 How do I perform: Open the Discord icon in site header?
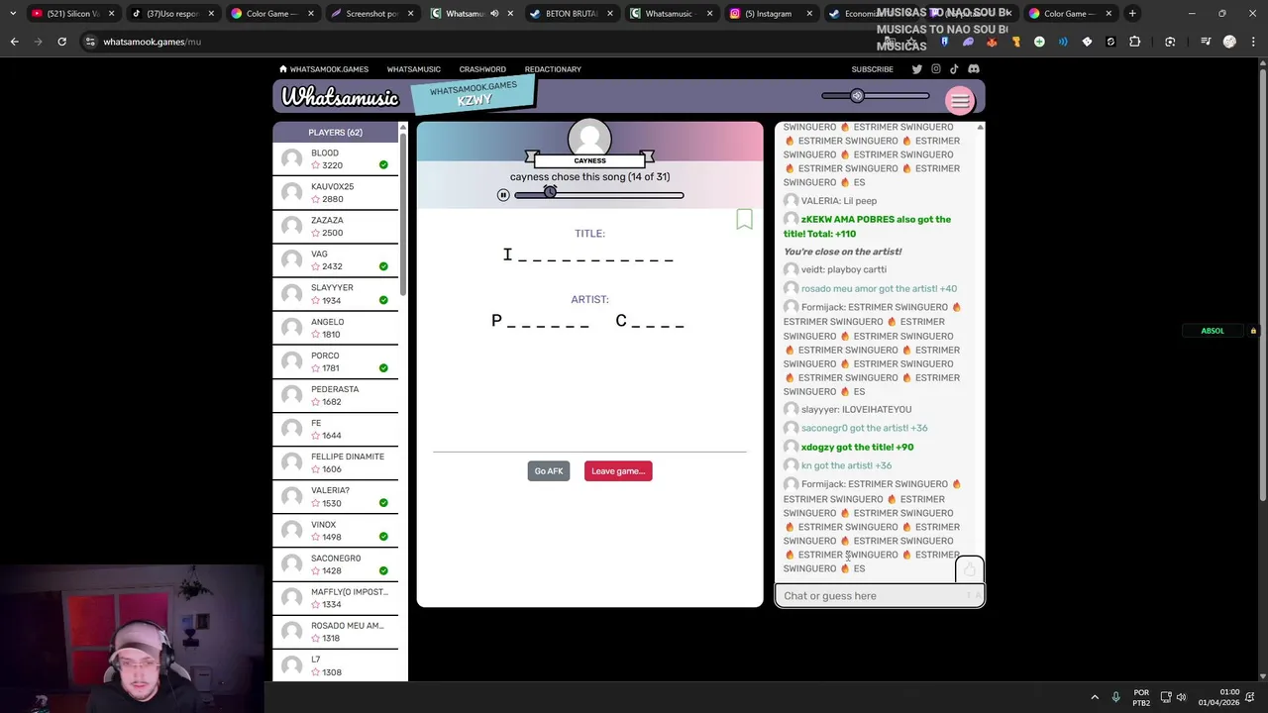(974, 69)
